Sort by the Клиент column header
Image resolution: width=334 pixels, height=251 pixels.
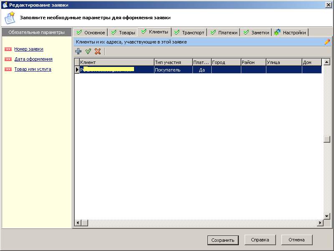point(116,62)
